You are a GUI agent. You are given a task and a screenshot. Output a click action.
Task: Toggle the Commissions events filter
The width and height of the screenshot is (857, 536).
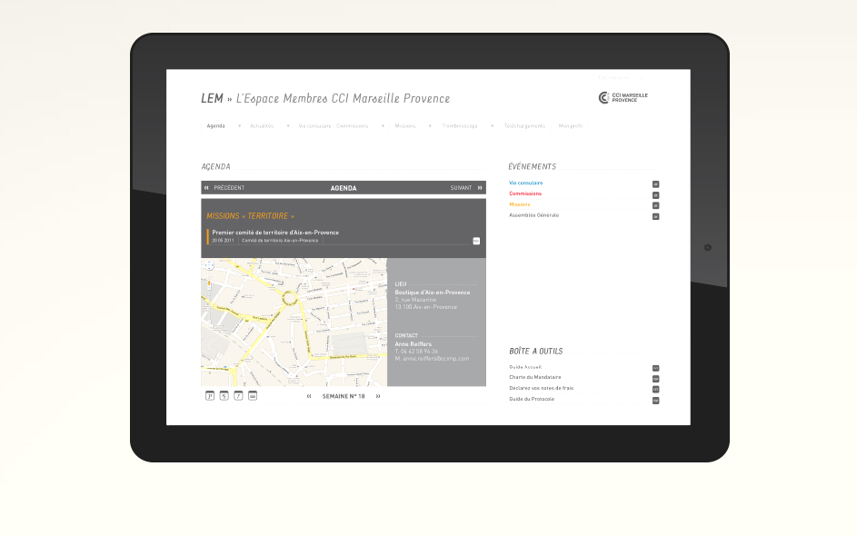(655, 194)
